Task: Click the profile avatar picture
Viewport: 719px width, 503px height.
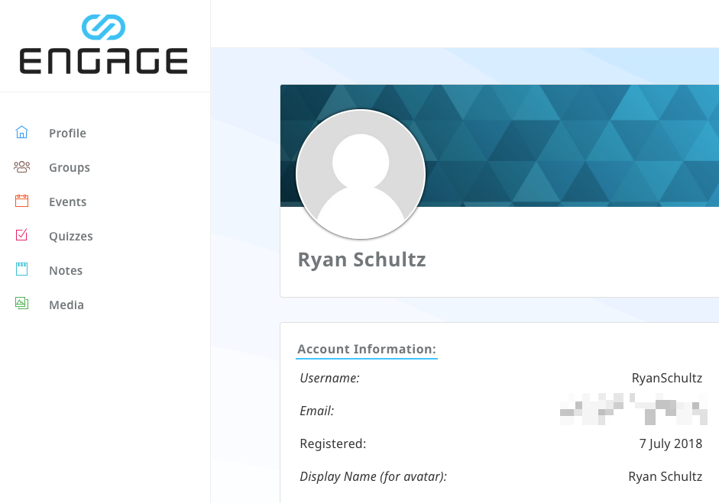Action: point(361,174)
